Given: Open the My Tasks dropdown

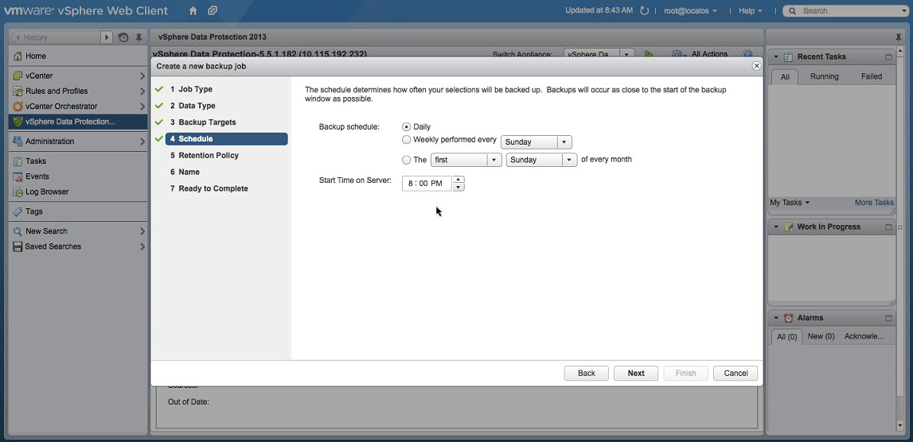Looking at the screenshot, I should pyautogui.click(x=790, y=203).
